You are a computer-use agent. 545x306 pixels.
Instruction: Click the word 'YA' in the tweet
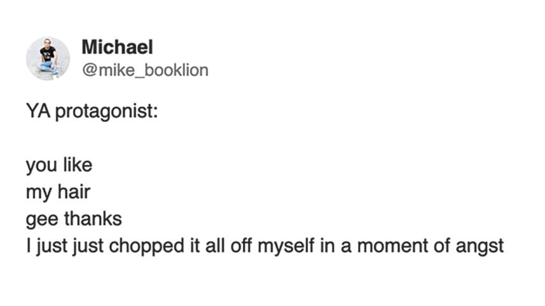37,114
